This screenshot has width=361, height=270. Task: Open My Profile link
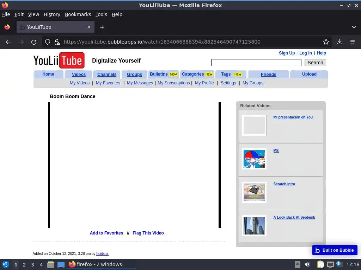(204, 83)
